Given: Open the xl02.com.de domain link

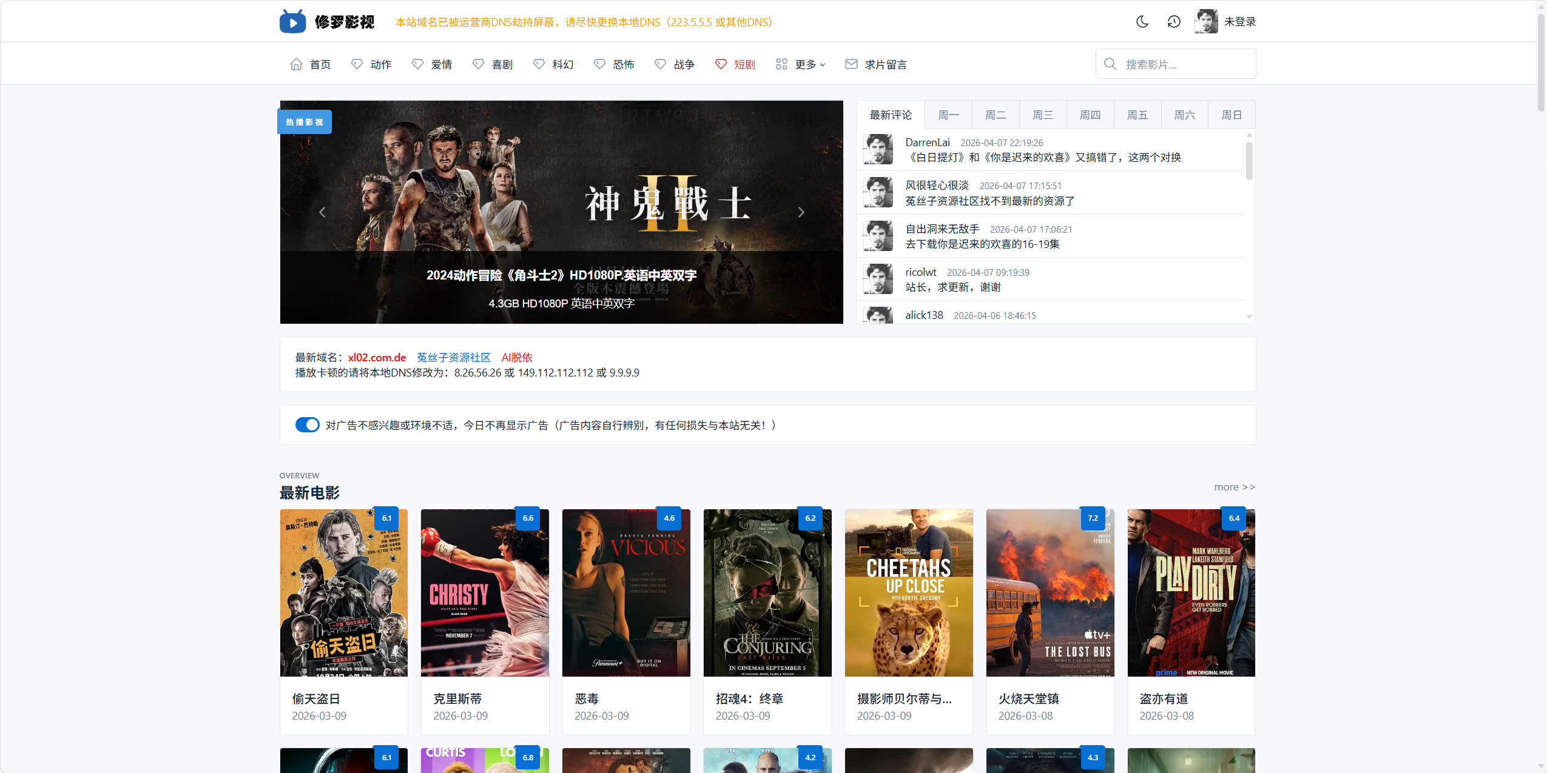Looking at the screenshot, I should (x=377, y=357).
